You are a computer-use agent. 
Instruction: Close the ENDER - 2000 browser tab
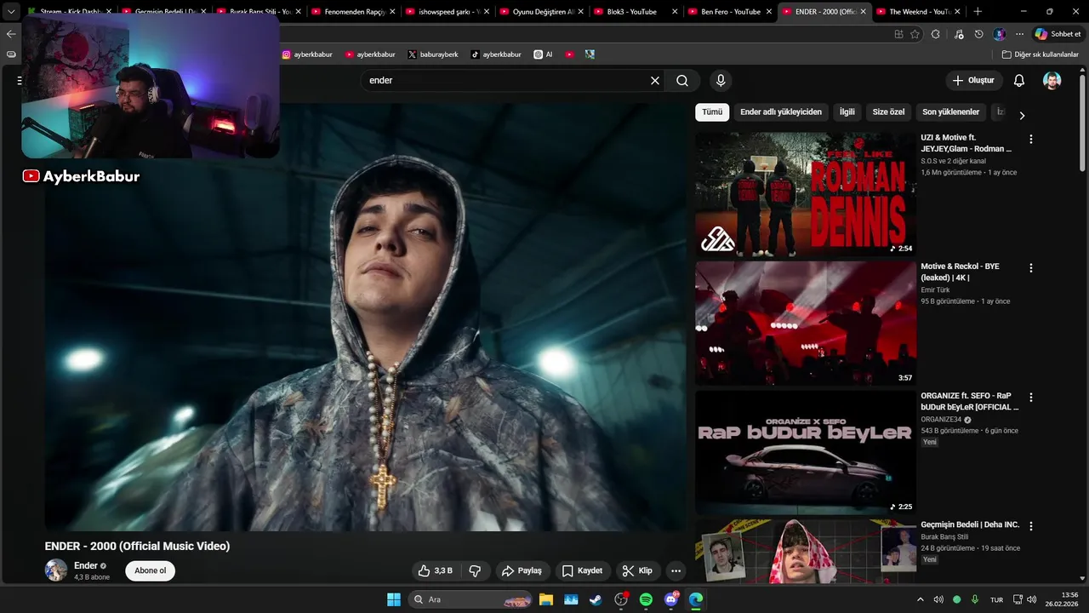(x=864, y=12)
